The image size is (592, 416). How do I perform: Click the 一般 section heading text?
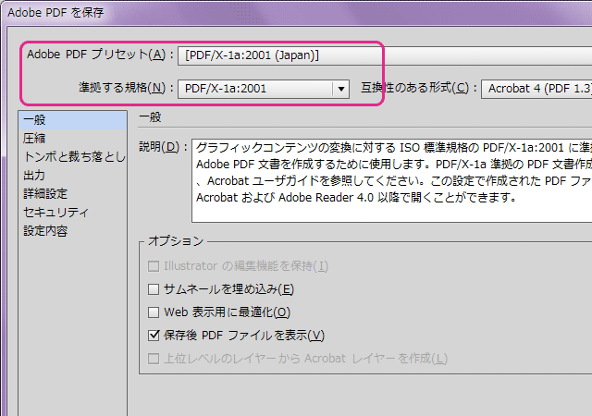click(150, 117)
